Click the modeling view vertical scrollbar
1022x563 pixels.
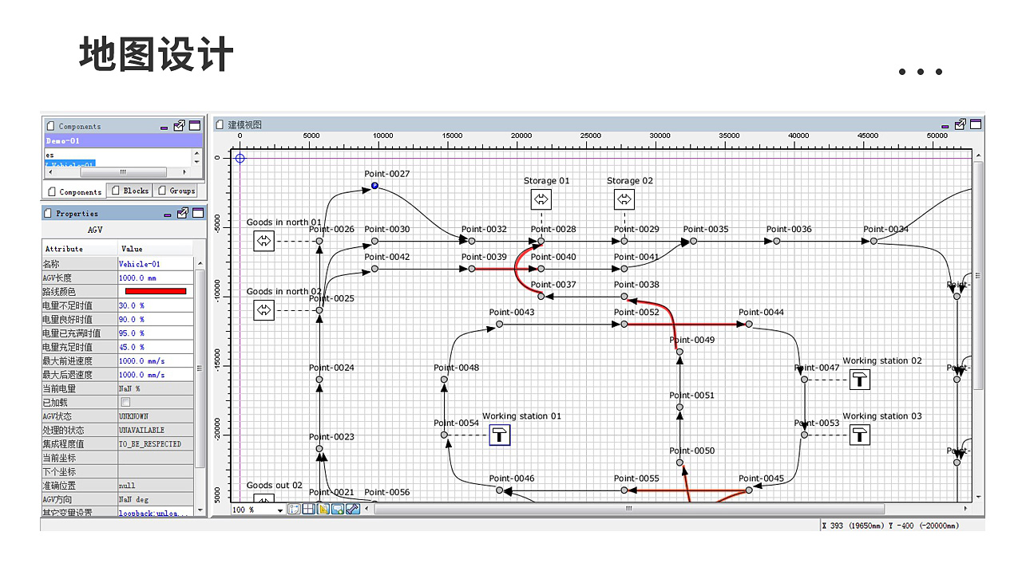tap(978, 319)
